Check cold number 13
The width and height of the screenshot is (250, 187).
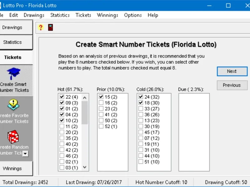tap(141, 120)
